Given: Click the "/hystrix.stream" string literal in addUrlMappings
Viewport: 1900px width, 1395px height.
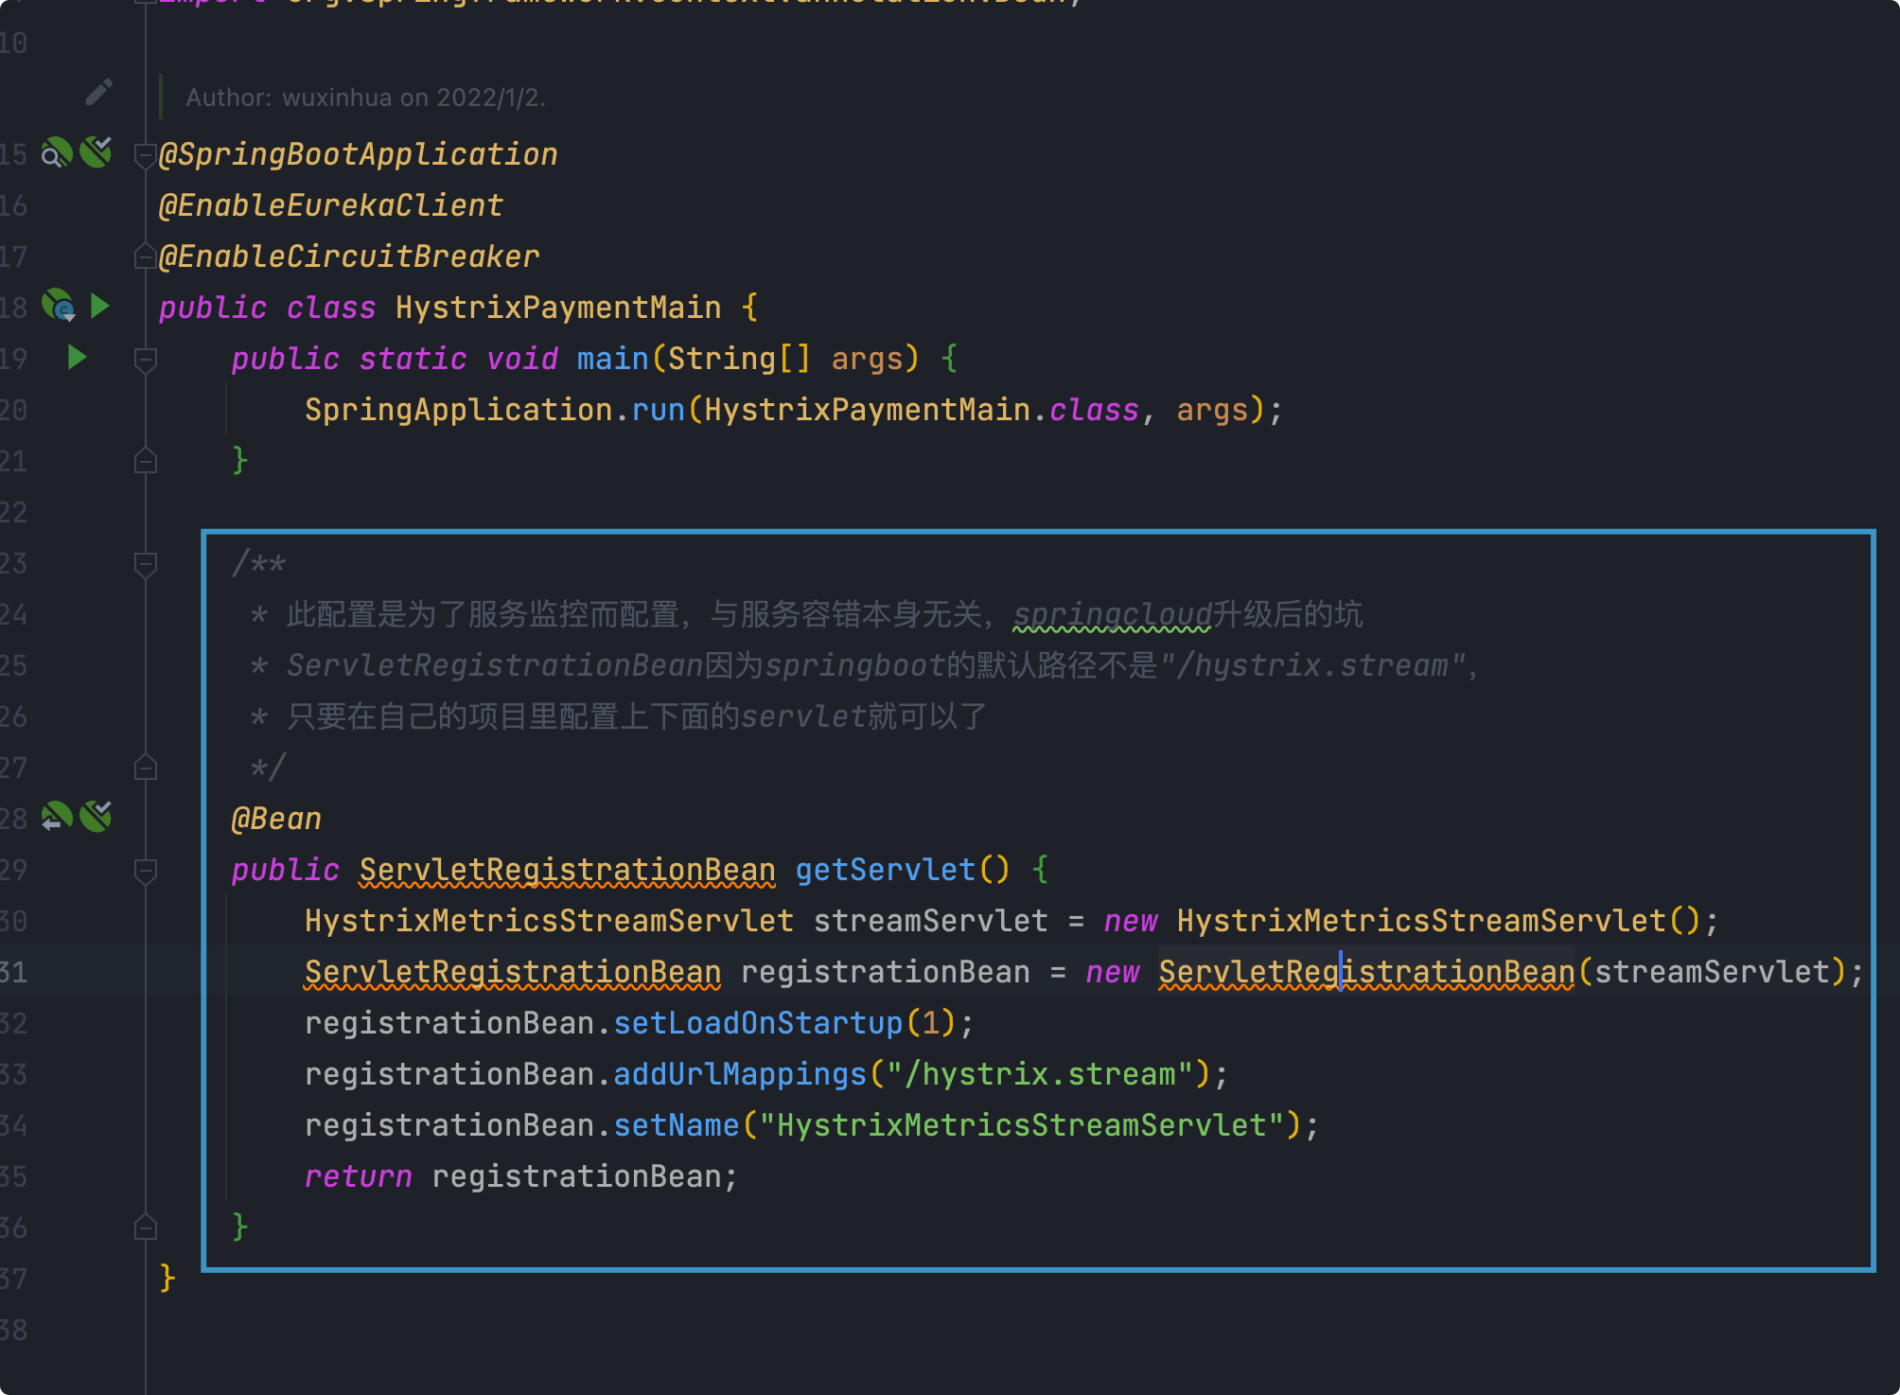Looking at the screenshot, I should (1037, 1074).
